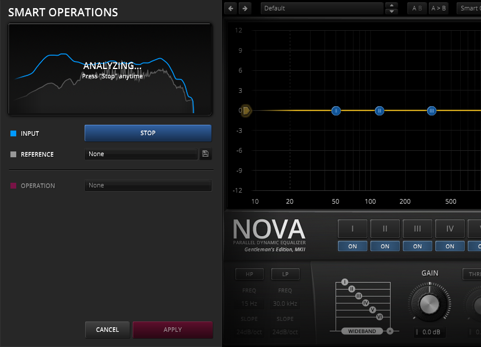Go to previous preset with left arrow
The height and width of the screenshot is (347, 481).
(231, 8)
